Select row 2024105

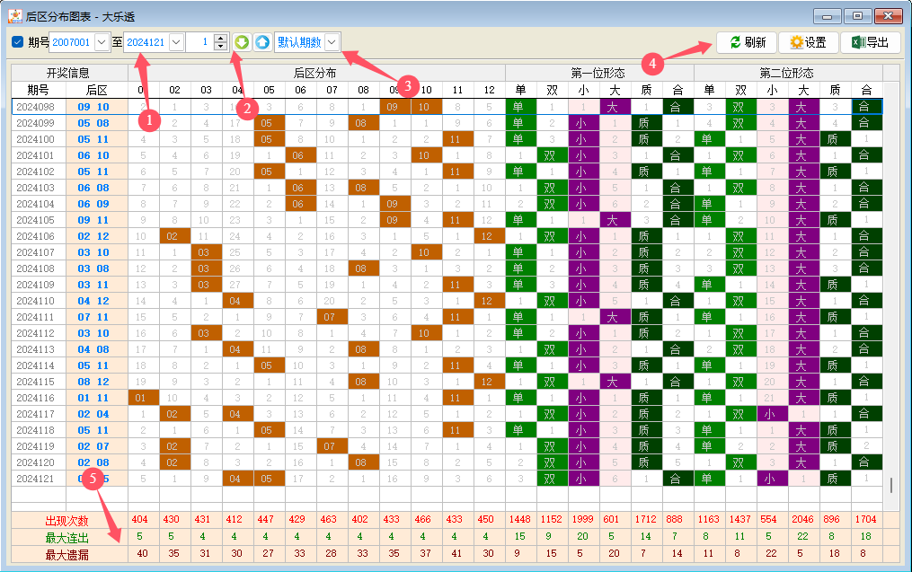[x=447, y=220]
